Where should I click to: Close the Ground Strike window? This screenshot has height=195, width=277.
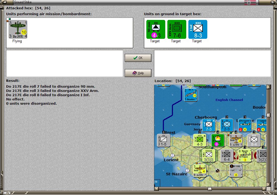273,2
